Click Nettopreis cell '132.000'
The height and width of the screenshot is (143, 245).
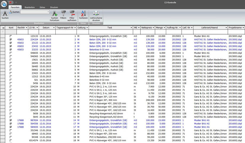coord(150,83)
